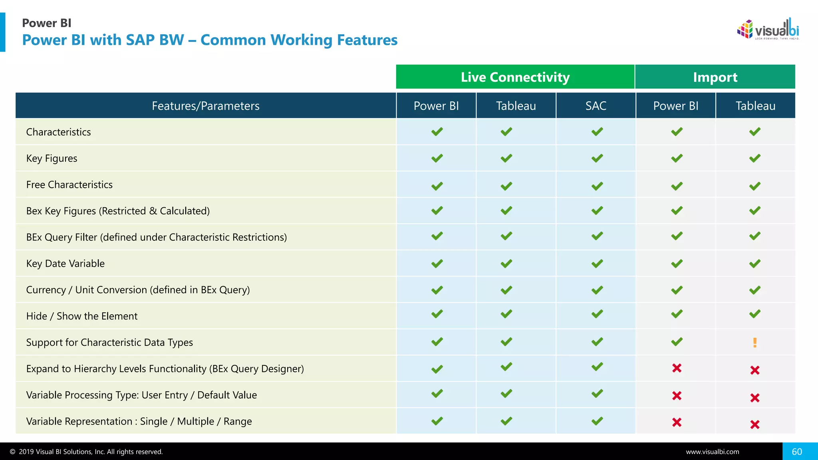Click Features/Parameters column header
Viewport: 818px width, 460px height.
[206, 105]
